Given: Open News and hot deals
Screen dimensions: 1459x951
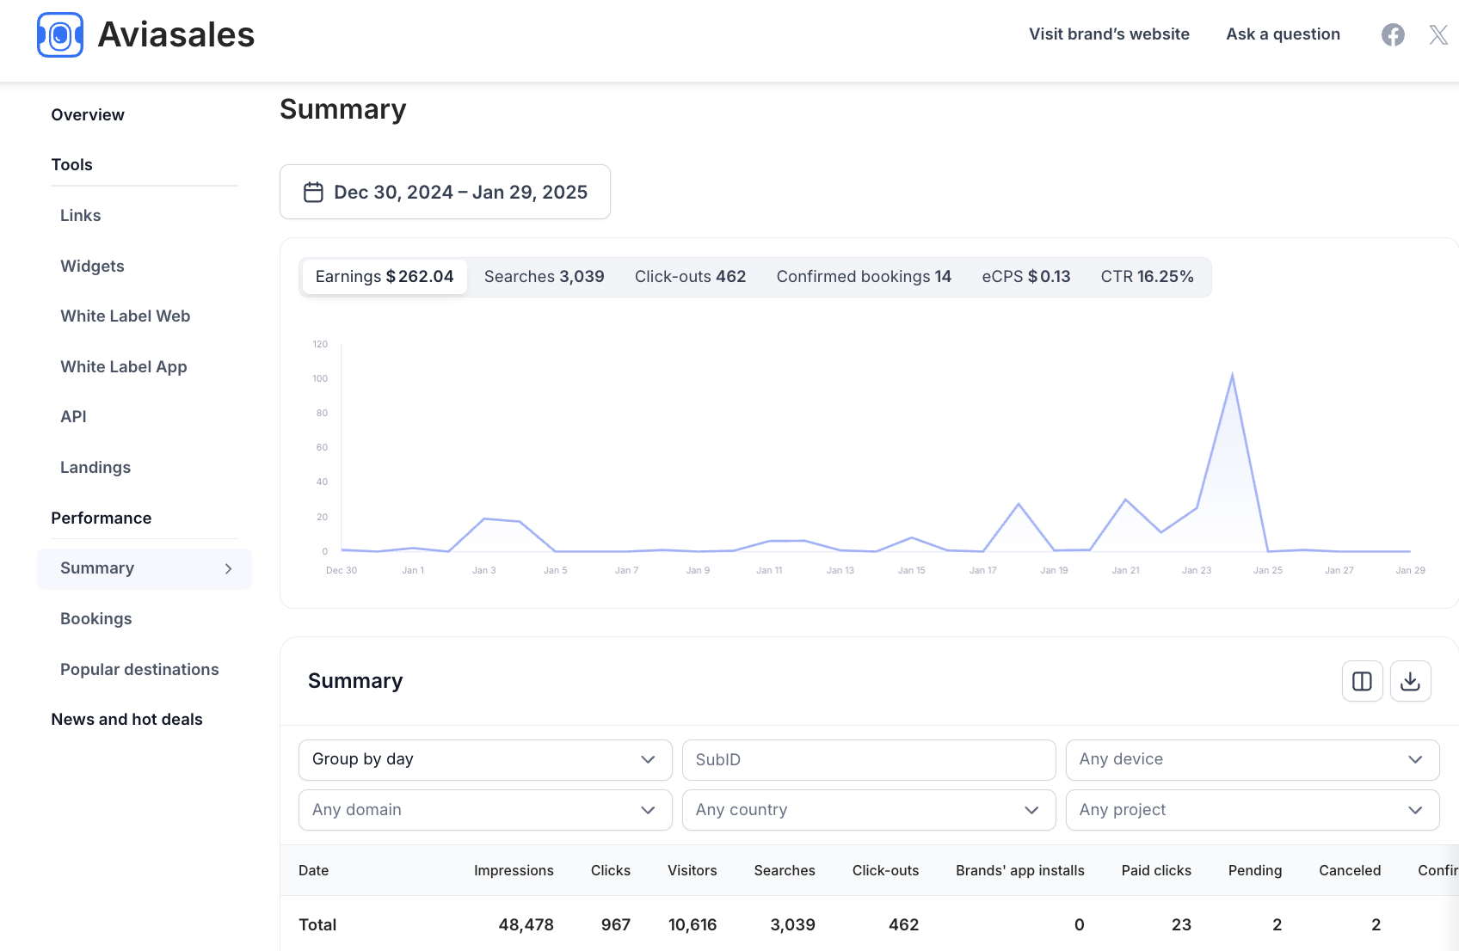Looking at the screenshot, I should point(126,720).
